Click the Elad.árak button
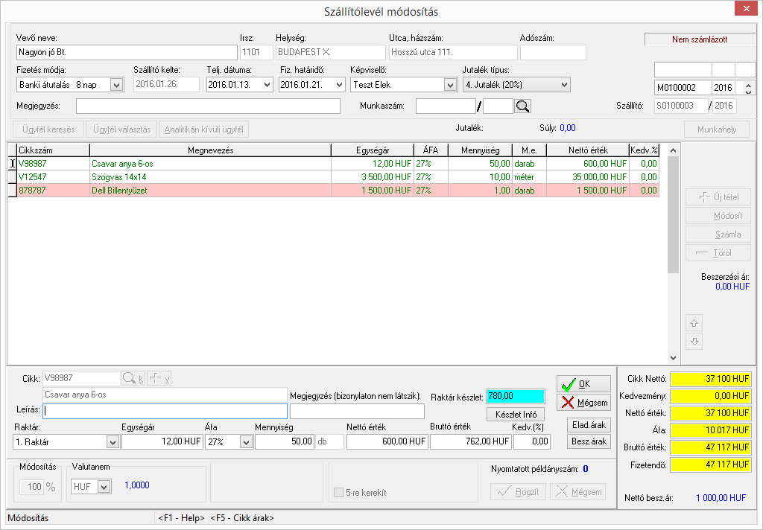 589,425
